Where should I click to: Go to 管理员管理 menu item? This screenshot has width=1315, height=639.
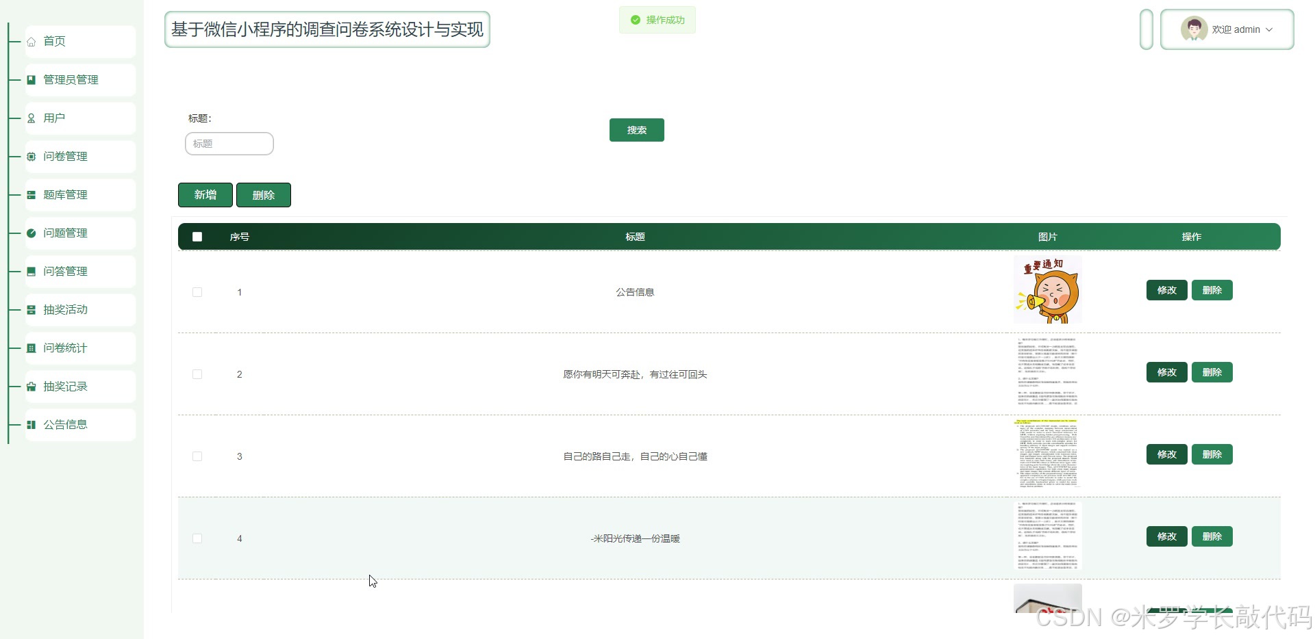(81, 79)
